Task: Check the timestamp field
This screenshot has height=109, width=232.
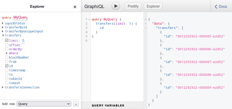Action: [x=7, y=70]
